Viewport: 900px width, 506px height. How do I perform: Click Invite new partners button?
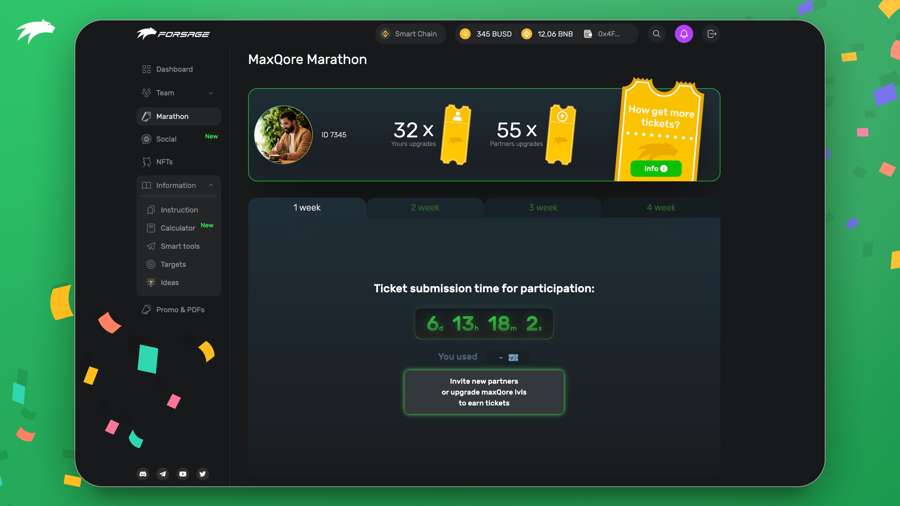tap(484, 392)
